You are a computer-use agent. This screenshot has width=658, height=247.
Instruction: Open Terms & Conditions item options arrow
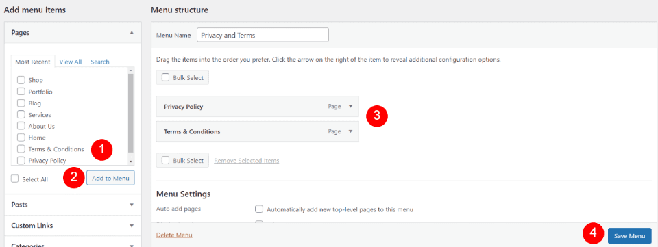(x=351, y=131)
